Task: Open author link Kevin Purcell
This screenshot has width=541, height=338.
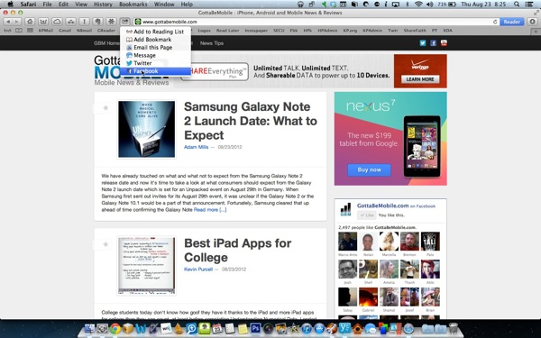Action: pyautogui.click(x=198, y=269)
